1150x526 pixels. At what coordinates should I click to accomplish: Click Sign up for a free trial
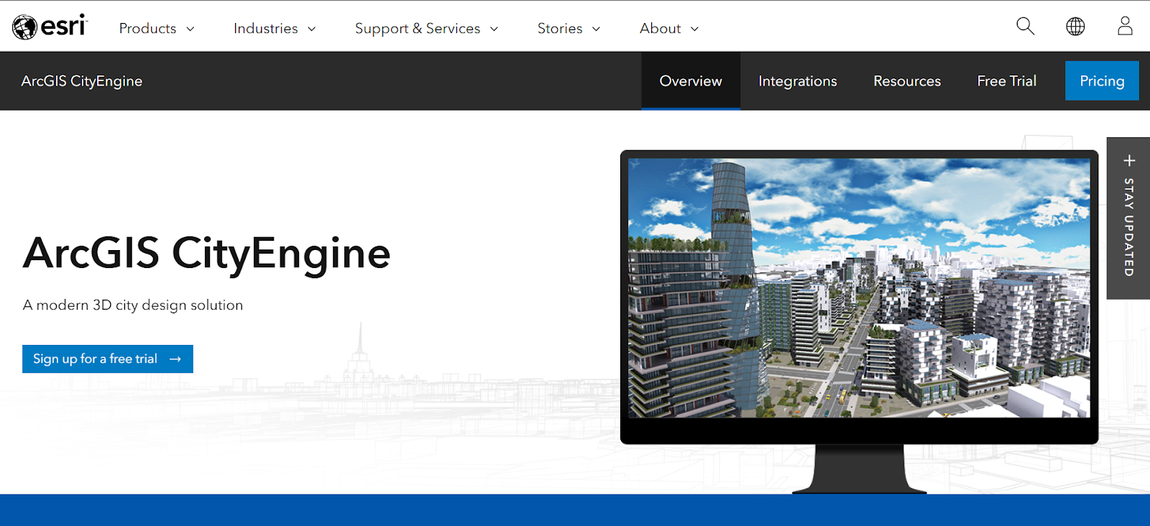[x=108, y=359]
